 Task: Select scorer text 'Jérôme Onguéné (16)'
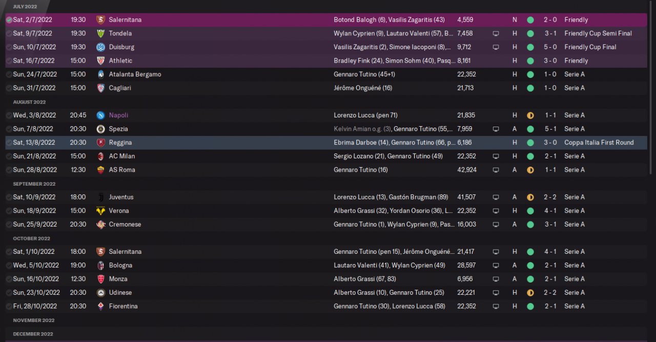click(x=363, y=88)
